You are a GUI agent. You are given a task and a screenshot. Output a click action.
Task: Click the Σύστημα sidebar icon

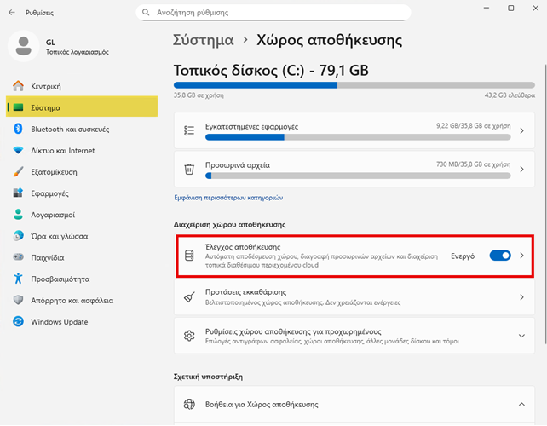click(x=18, y=107)
